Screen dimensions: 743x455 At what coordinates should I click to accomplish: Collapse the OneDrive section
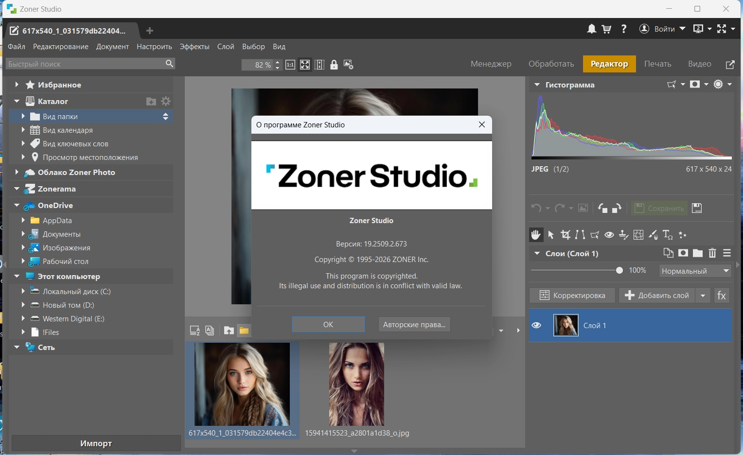pos(17,205)
